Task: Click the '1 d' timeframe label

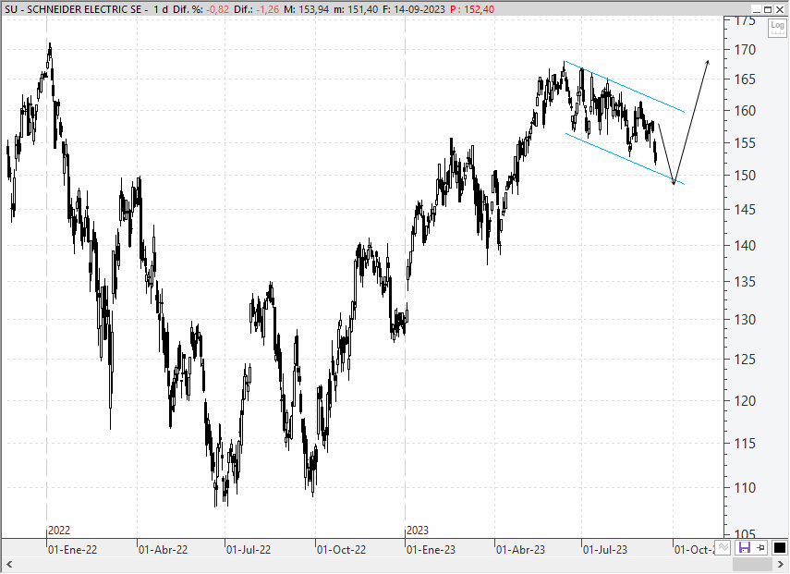Action: click(161, 9)
